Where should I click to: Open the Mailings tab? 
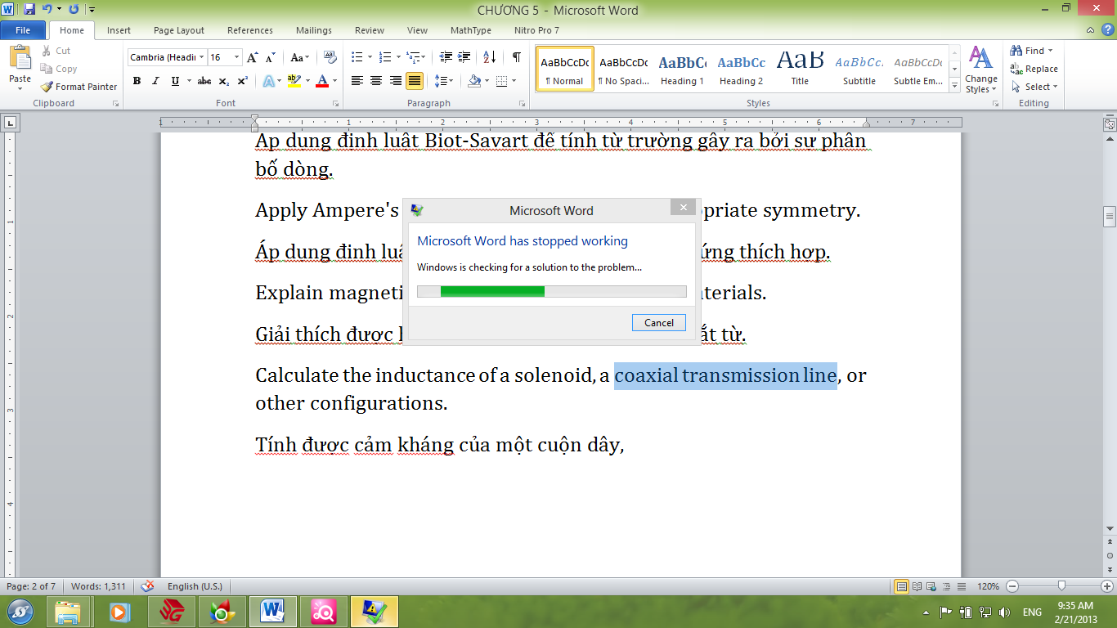coord(314,30)
